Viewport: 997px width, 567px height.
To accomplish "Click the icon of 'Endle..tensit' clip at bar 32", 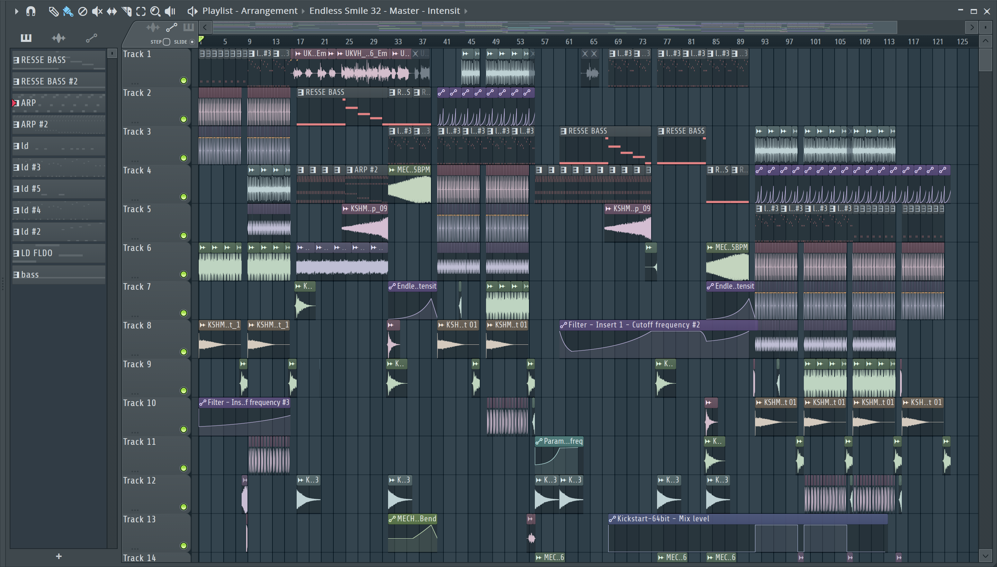I will tap(392, 286).
